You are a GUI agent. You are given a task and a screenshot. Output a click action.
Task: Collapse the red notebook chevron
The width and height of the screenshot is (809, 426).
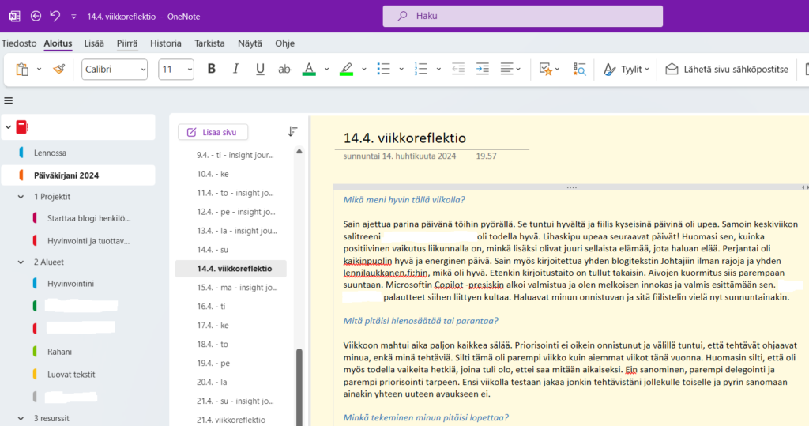tap(8, 127)
